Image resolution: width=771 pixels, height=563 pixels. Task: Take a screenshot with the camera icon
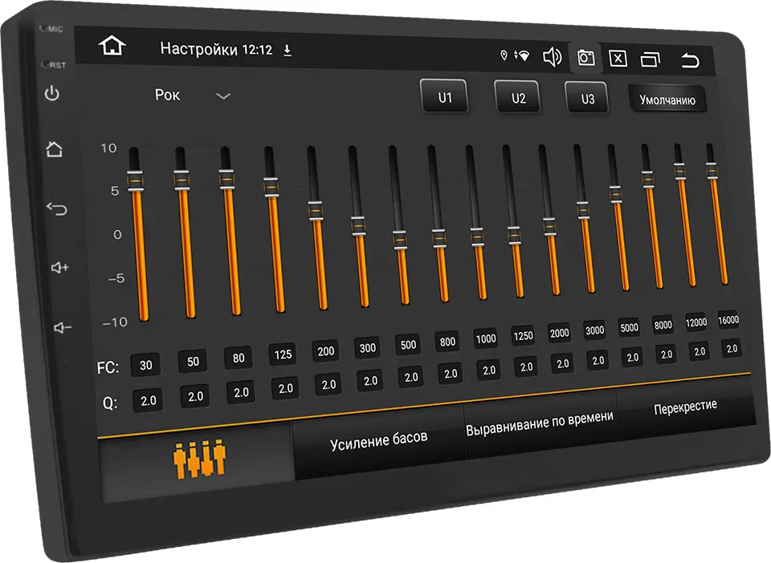(x=585, y=58)
